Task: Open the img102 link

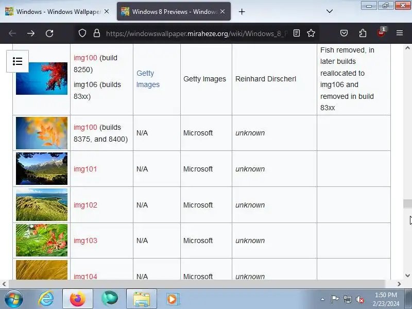Action: 85,205
